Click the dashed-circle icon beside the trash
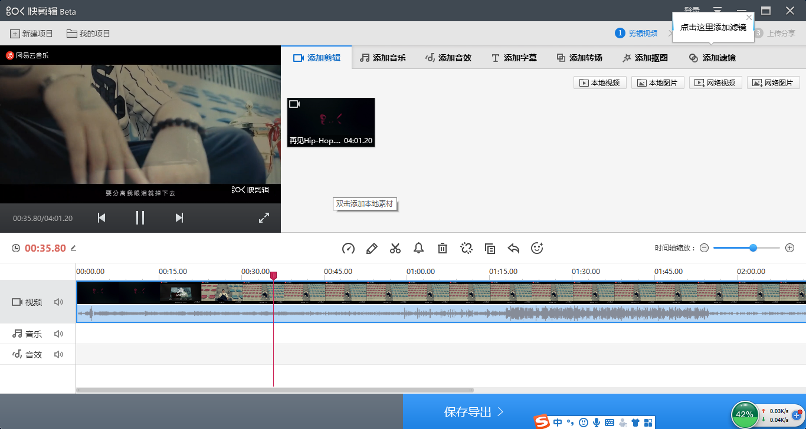Image resolution: width=806 pixels, height=429 pixels. [466, 248]
